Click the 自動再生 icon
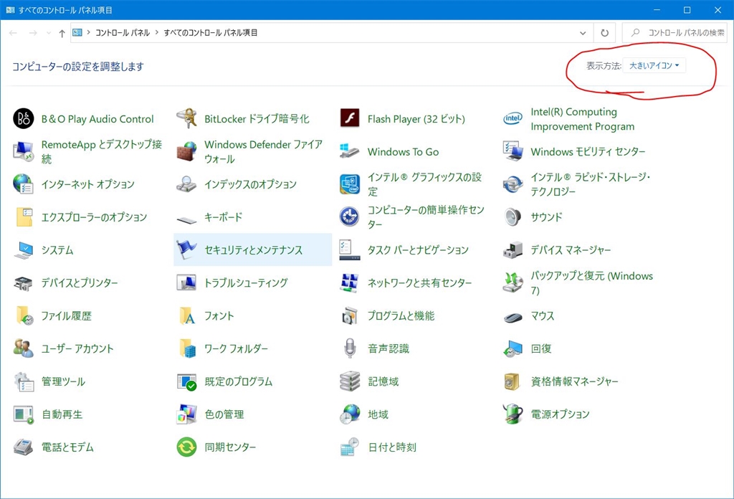Viewport: 734px width, 499px height. [24, 414]
